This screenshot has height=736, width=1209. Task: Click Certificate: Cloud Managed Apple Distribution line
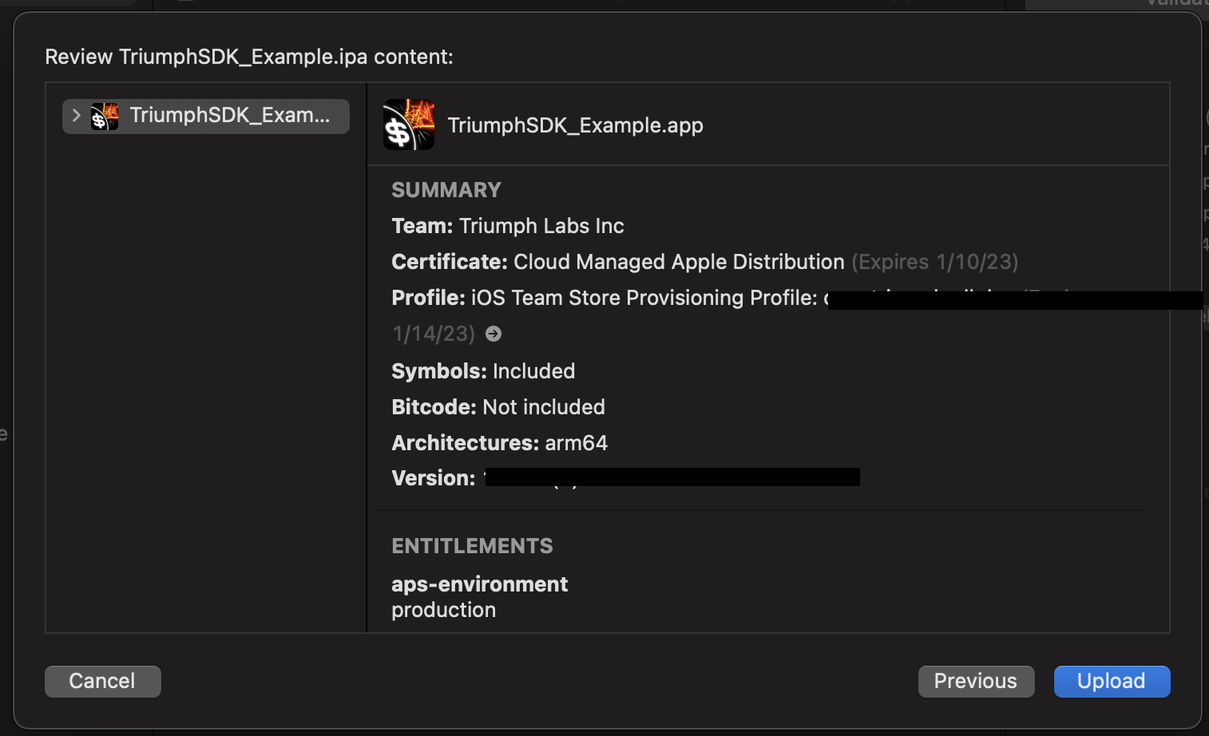pyautogui.click(x=618, y=262)
